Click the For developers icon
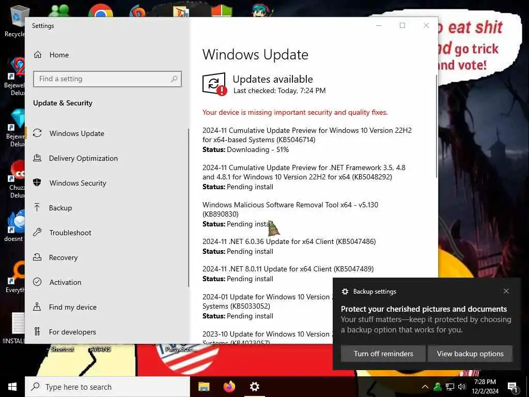Screen dimensions: 529x397 click(x=37, y=331)
